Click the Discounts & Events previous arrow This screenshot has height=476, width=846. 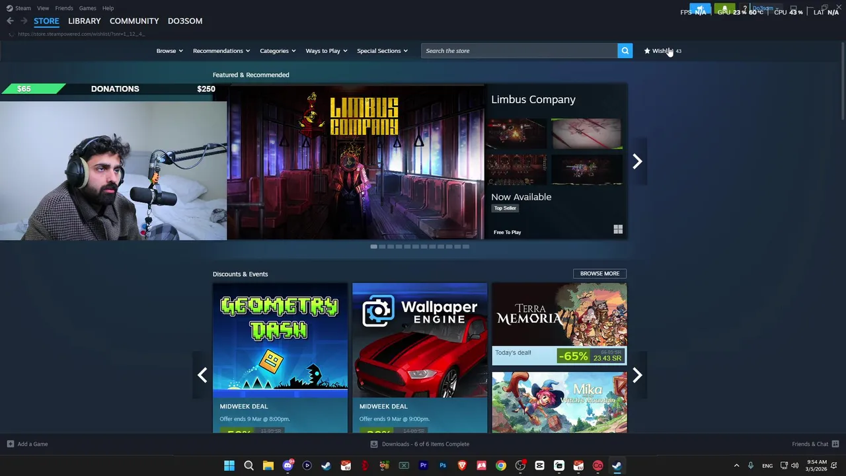202,376
